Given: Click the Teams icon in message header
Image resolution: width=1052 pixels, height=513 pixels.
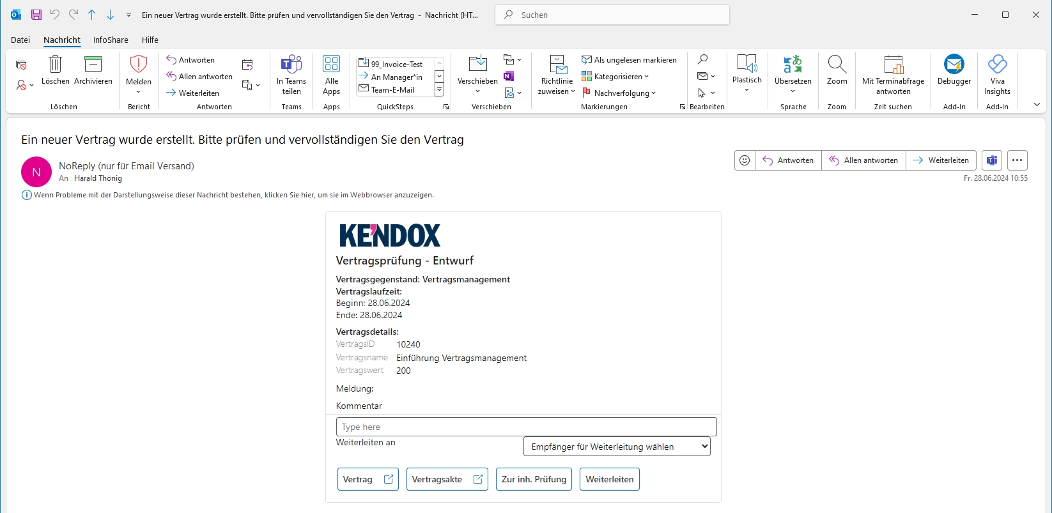Looking at the screenshot, I should coord(992,160).
